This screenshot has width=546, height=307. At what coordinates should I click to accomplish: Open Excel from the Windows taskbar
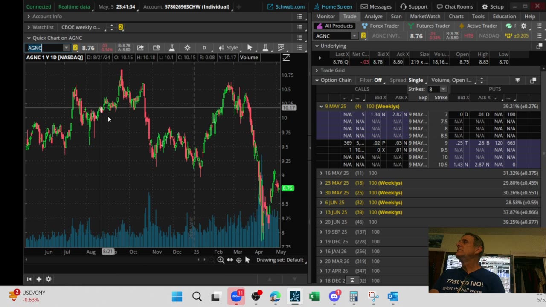[x=315, y=296]
